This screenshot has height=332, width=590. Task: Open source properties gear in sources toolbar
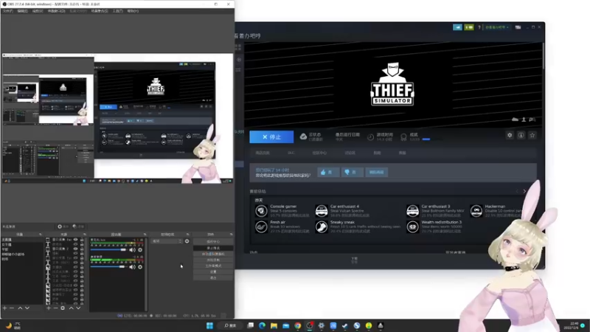pyautogui.click(x=63, y=308)
